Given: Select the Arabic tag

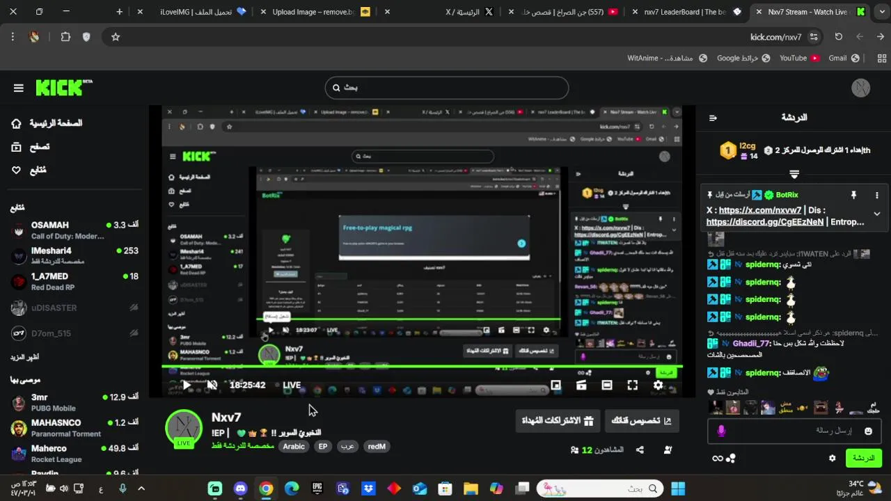Looking at the screenshot, I should 294,447.
